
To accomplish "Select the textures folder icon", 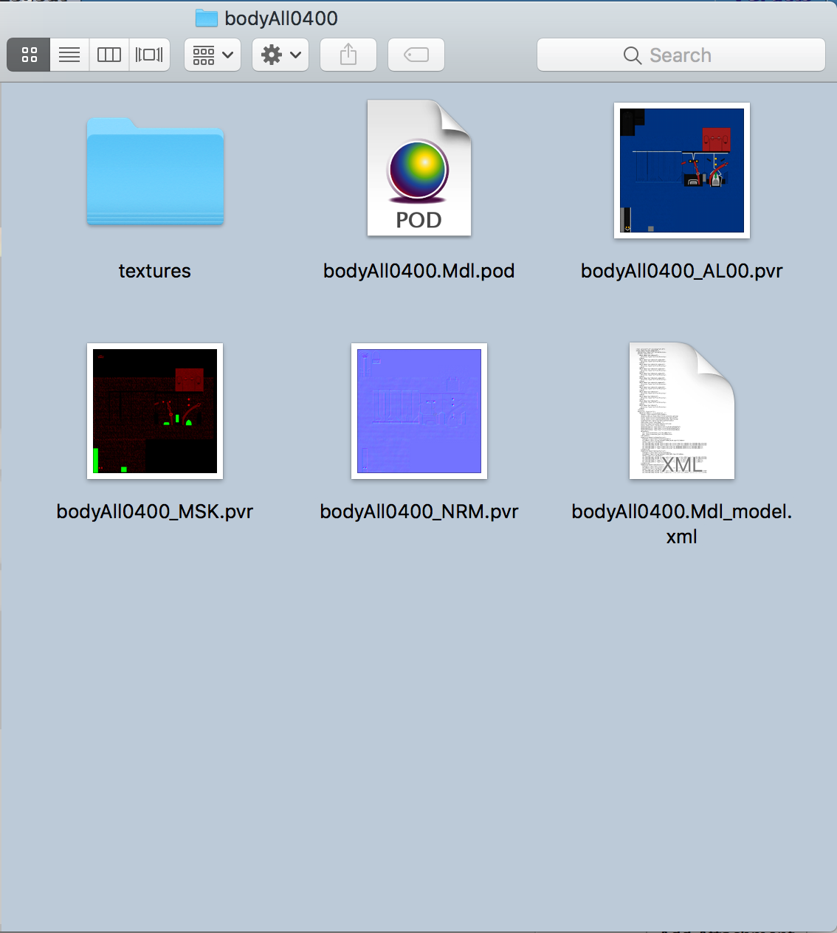I will pyautogui.click(x=155, y=171).
